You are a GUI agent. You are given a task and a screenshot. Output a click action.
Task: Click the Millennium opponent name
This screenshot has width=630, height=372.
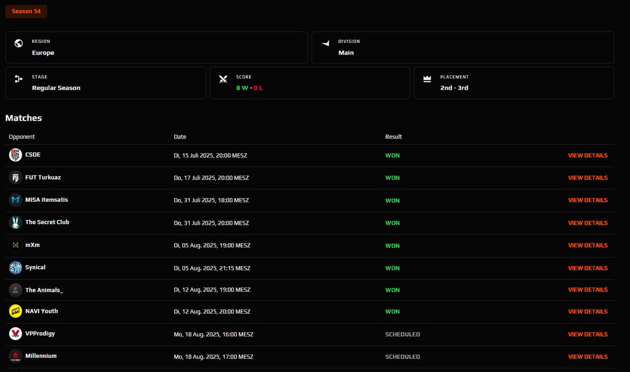tap(41, 356)
